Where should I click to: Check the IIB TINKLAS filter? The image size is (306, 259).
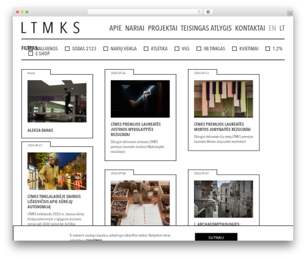pyautogui.click(x=199, y=48)
